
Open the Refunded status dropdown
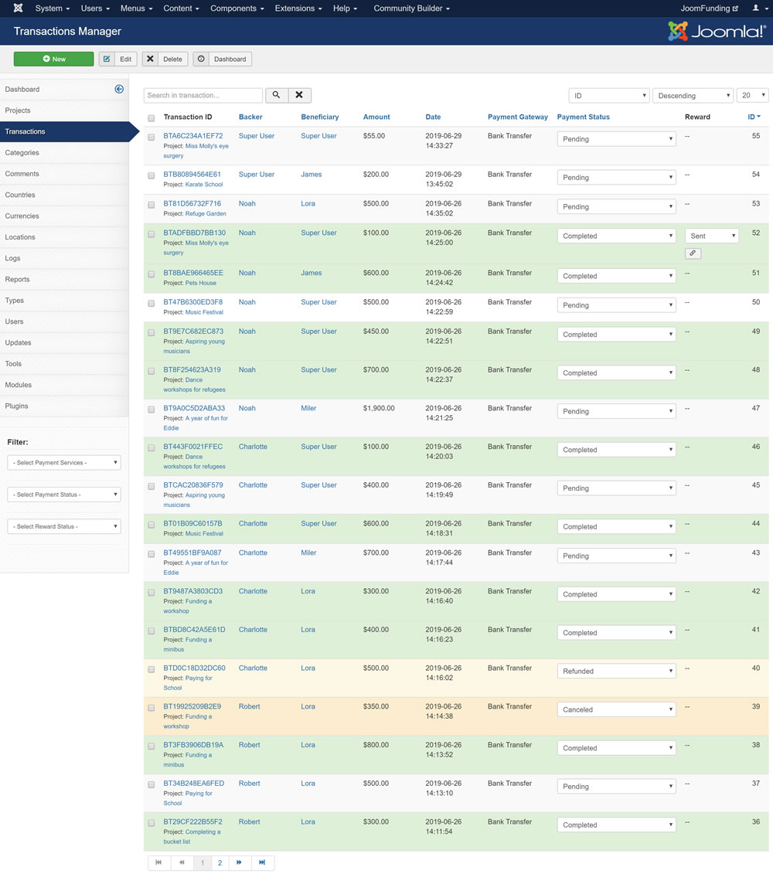coord(617,671)
